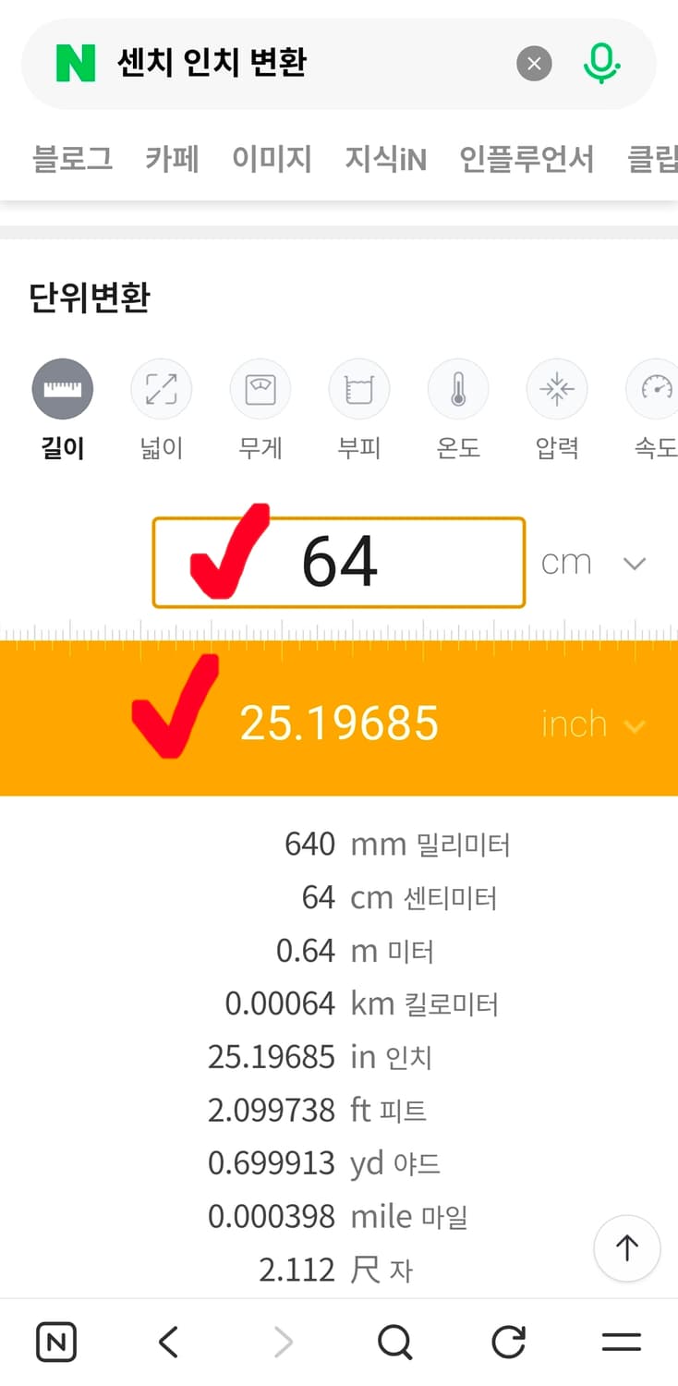Open the 압력 (pressure) converter

tap(557, 388)
